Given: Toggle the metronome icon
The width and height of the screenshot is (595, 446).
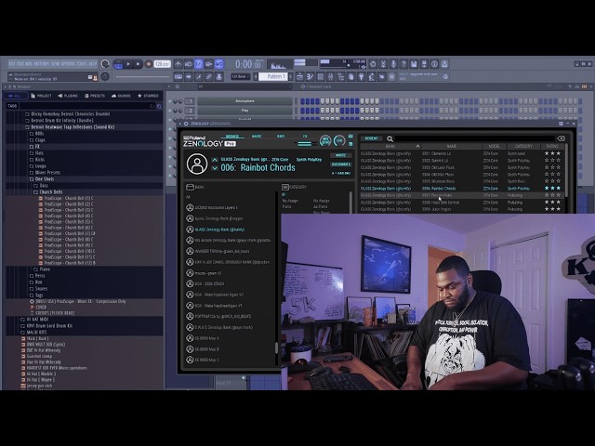Looking at the screenshot, I should coord(178,64).
